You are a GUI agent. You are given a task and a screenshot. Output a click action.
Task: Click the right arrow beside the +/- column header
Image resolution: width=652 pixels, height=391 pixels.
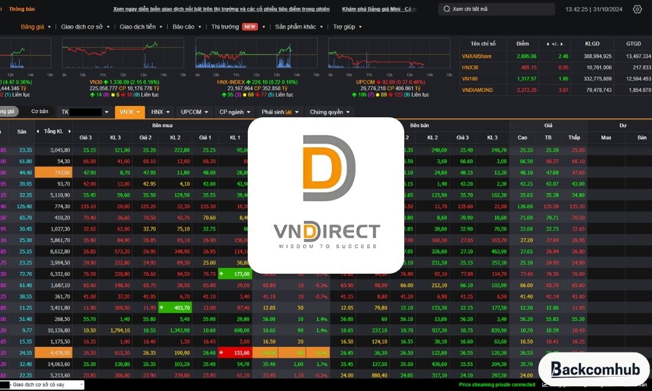point(562,44)
